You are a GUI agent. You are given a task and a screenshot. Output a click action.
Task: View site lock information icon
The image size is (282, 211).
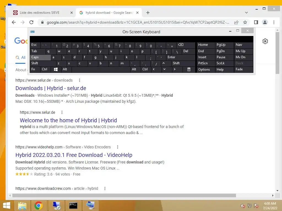point(42,22)
